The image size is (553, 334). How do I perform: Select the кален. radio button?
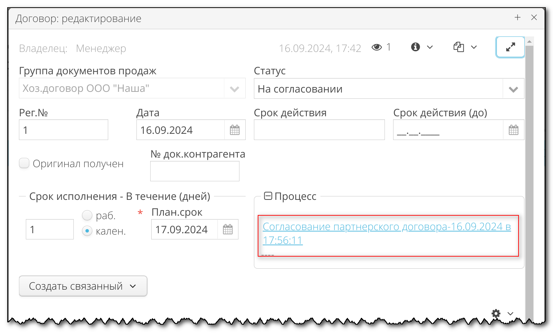click(x=87, y=231)
